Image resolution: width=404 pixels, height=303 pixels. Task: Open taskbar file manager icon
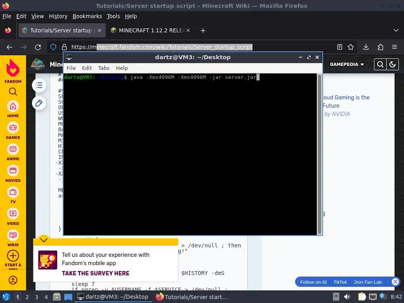pyautogui.click(x=57, y=297)
